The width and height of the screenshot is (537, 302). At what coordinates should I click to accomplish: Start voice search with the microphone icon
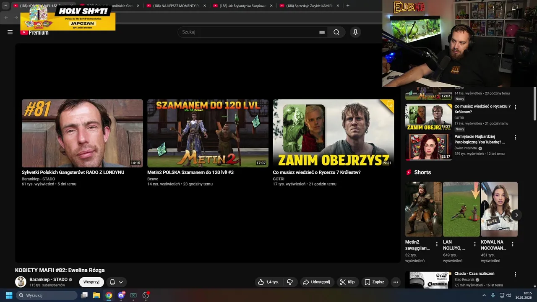coord(355,32)
